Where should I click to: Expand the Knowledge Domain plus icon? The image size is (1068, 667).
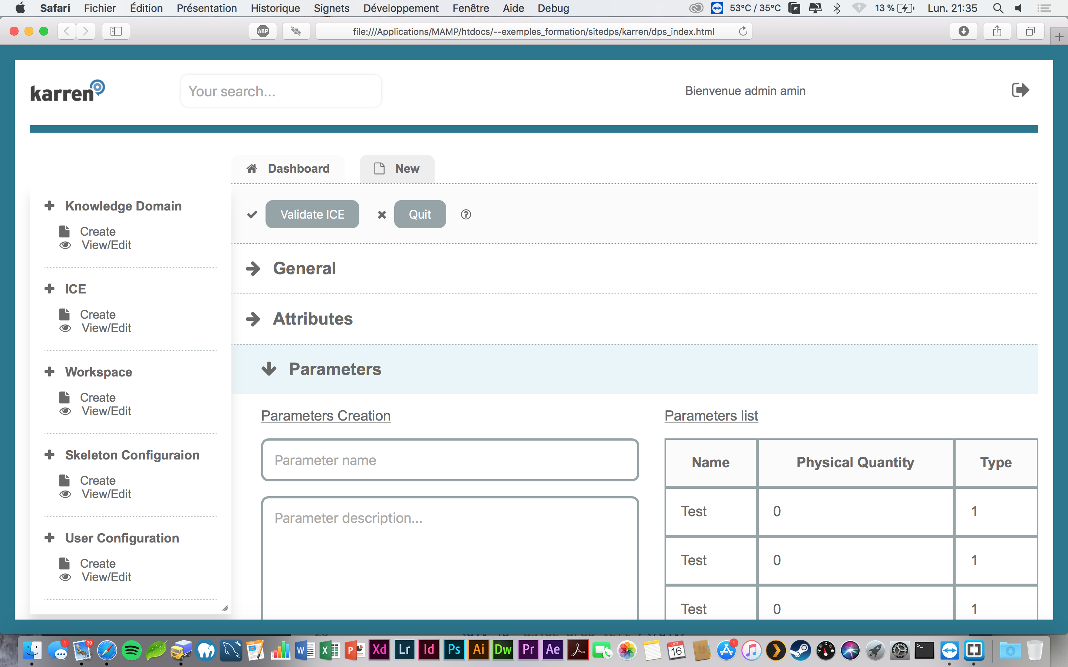tap(49, 206)
